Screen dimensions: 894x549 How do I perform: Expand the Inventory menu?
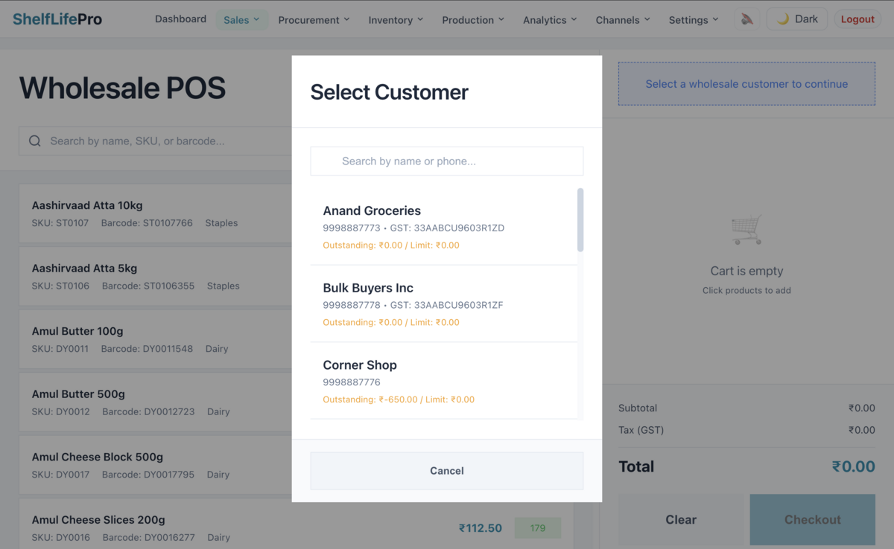pyautogui.click(x=396, y=19)
